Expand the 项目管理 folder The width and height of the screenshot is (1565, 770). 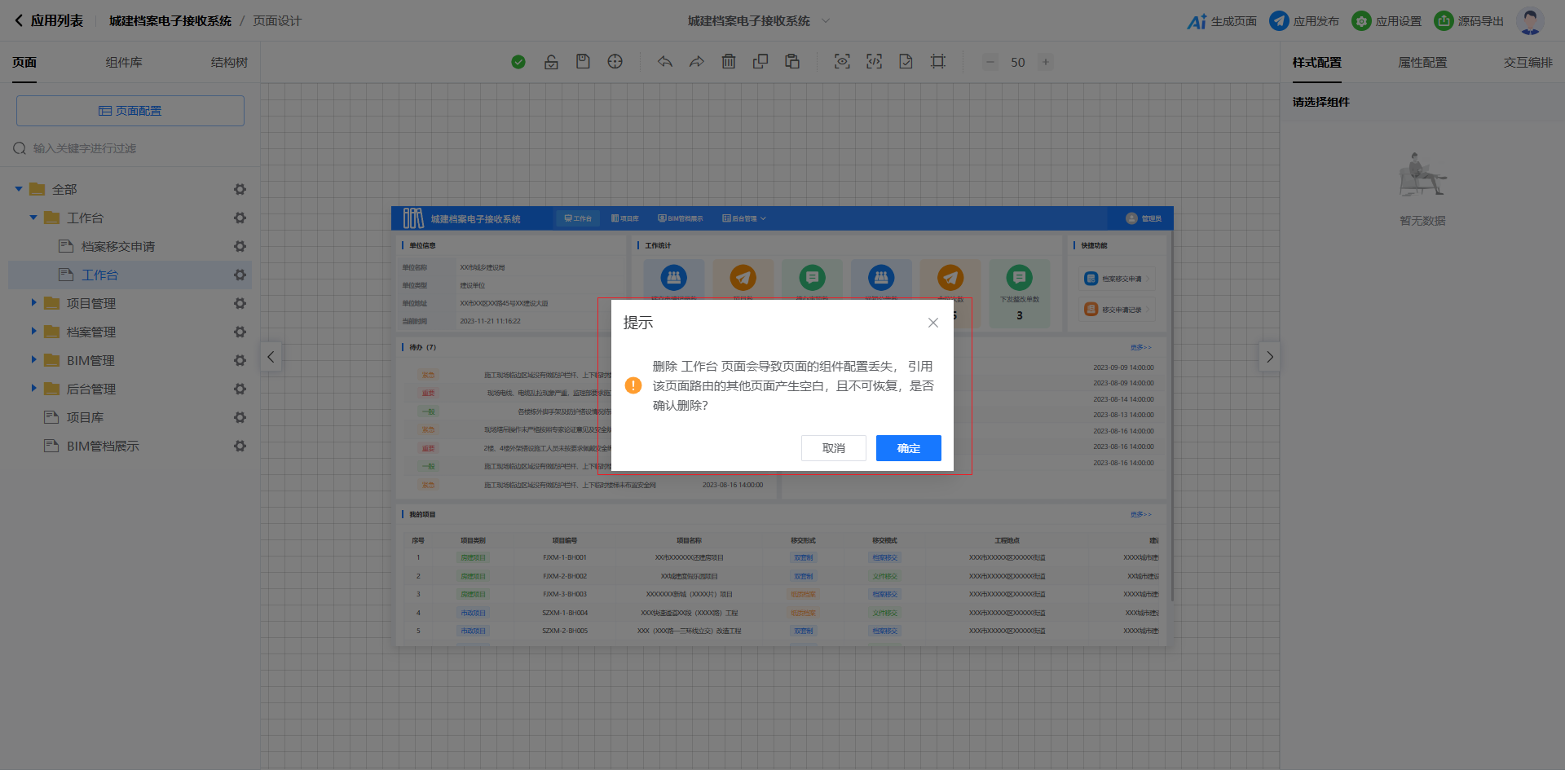pyautogui.click(x=34, y=303)
